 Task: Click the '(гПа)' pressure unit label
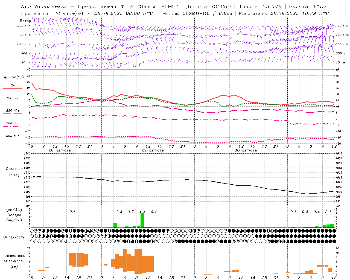14,175
